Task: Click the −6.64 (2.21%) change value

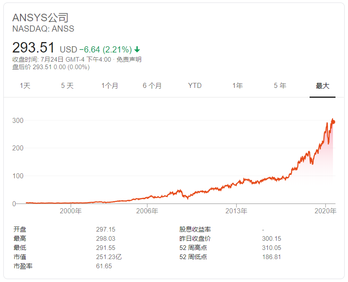Action: [x=106, y=50]
